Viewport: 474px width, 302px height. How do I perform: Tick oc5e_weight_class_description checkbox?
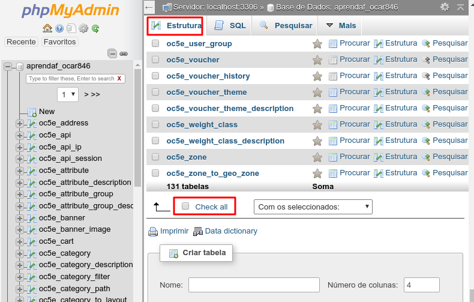point(155,140)
